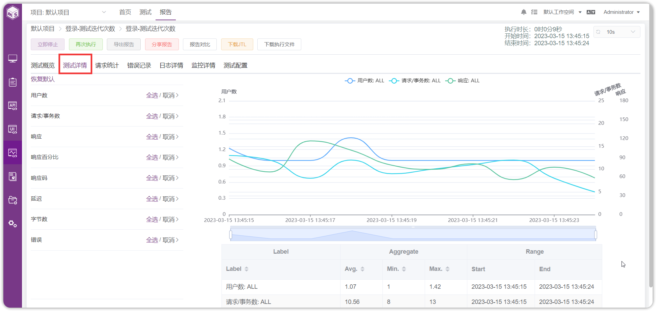The height and width of the screenshot is (311, 656).
Task: Expand the 用户数 metric row chevron
Action: point(177,95)
